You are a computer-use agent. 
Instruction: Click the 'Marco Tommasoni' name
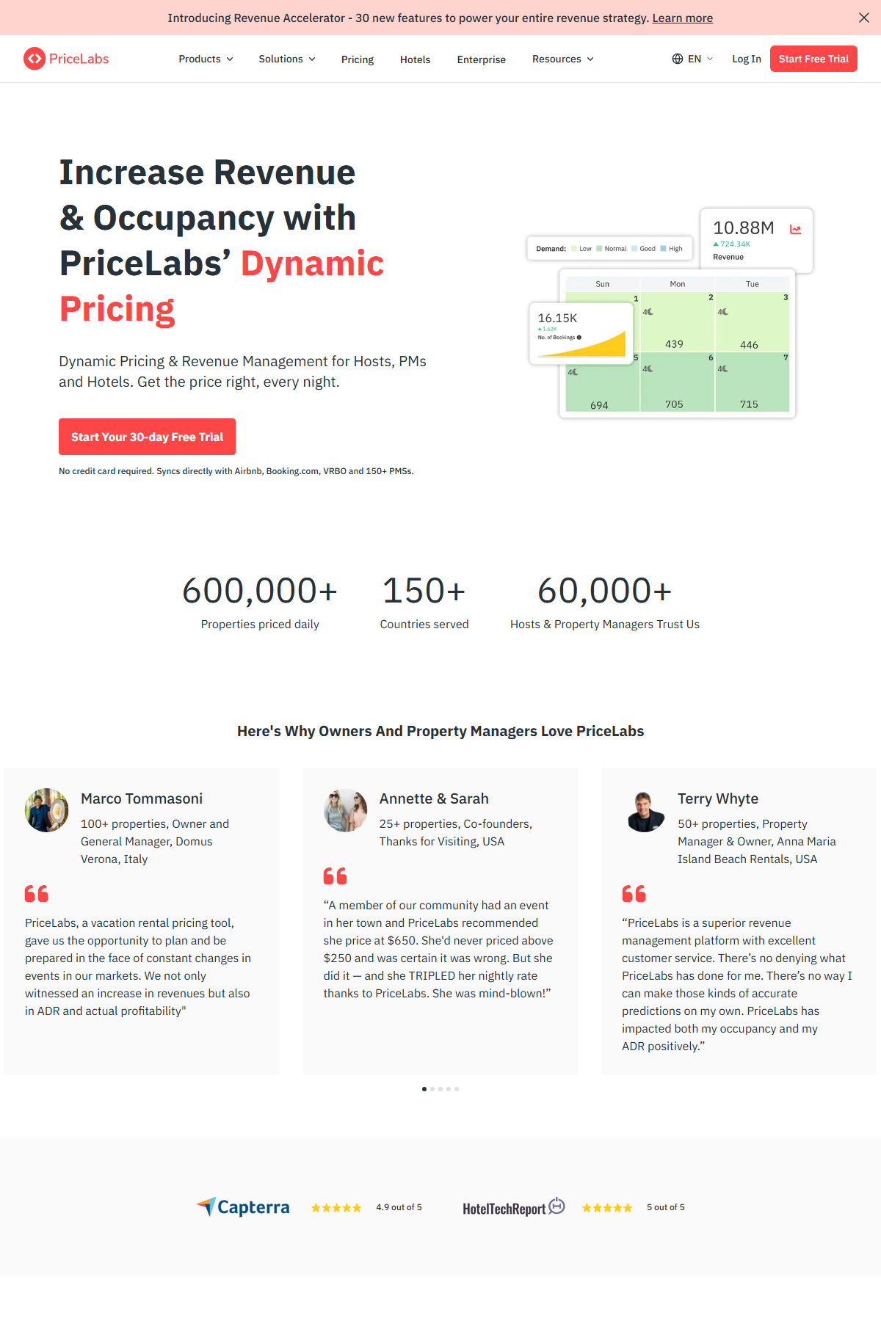tap(142, 798)
